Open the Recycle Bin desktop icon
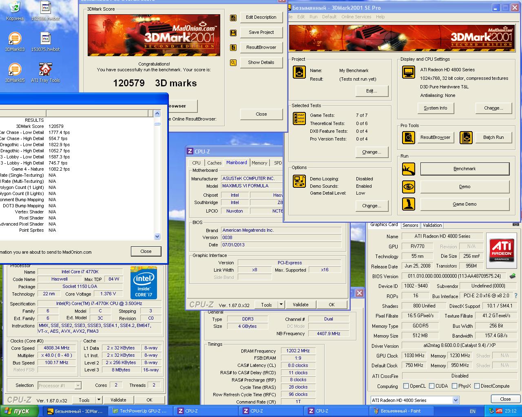The image size is (522, 417). [15, 11]
